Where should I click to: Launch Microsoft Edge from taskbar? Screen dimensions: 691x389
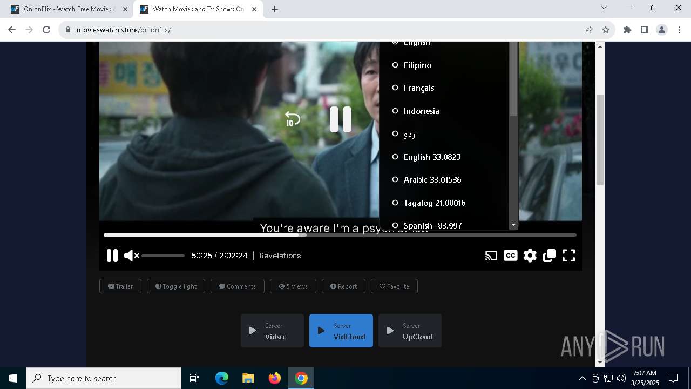(x=222, y=378)
